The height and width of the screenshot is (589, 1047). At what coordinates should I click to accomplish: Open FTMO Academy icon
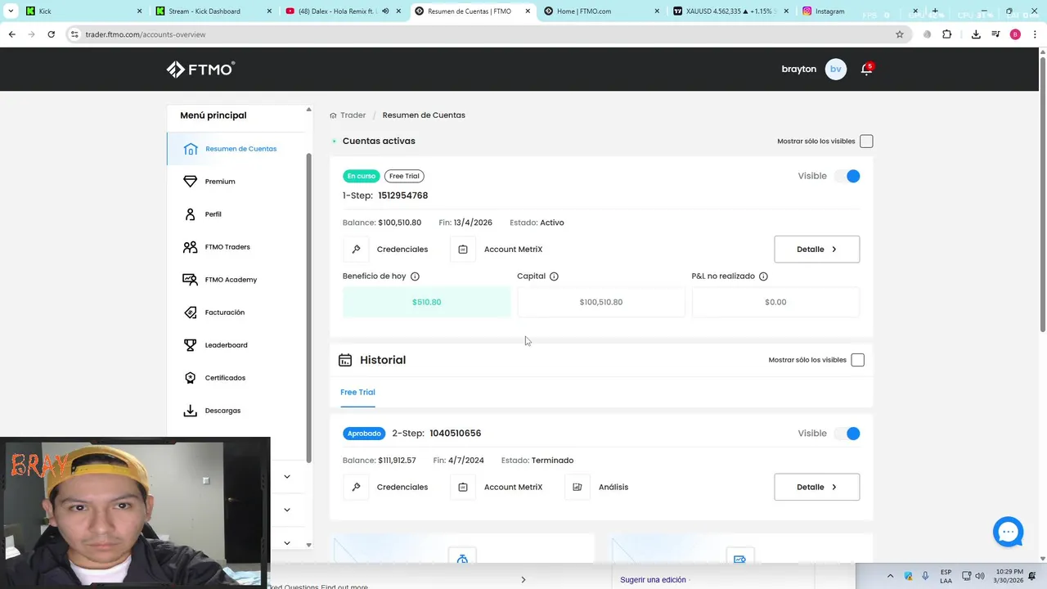click(191, 280)
